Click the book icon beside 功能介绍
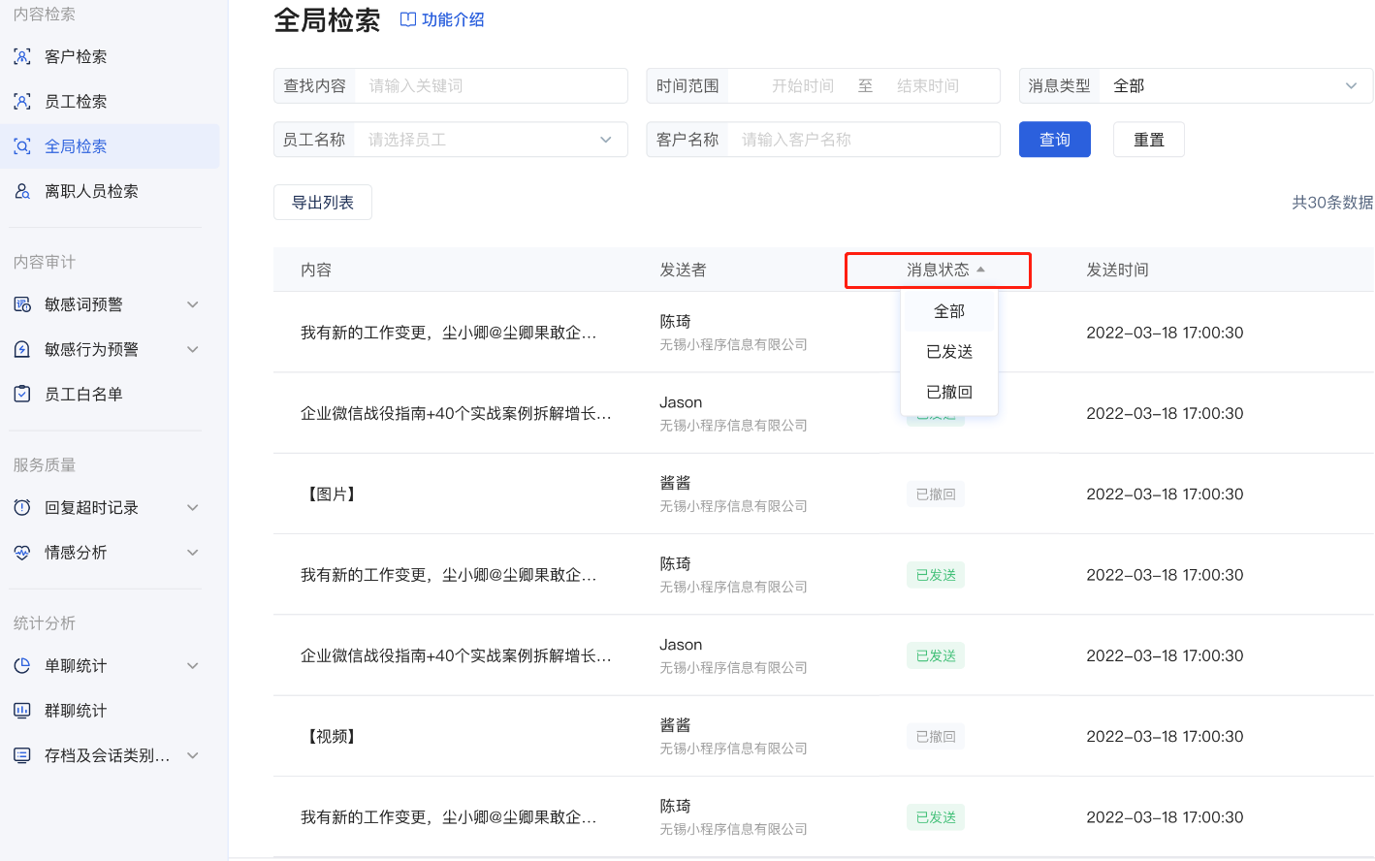1375x861 pixels. [408, 19]
